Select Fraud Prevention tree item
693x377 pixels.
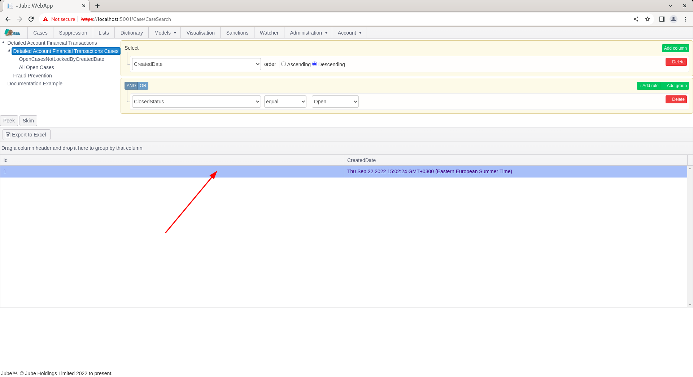point(32,76)
